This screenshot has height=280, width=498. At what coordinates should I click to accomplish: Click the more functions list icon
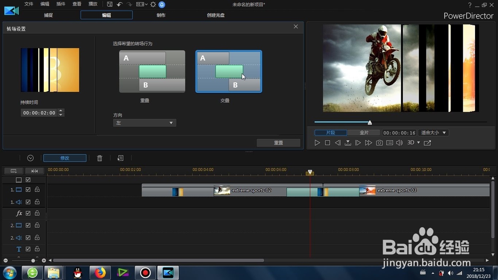click(x=121, y=158)
